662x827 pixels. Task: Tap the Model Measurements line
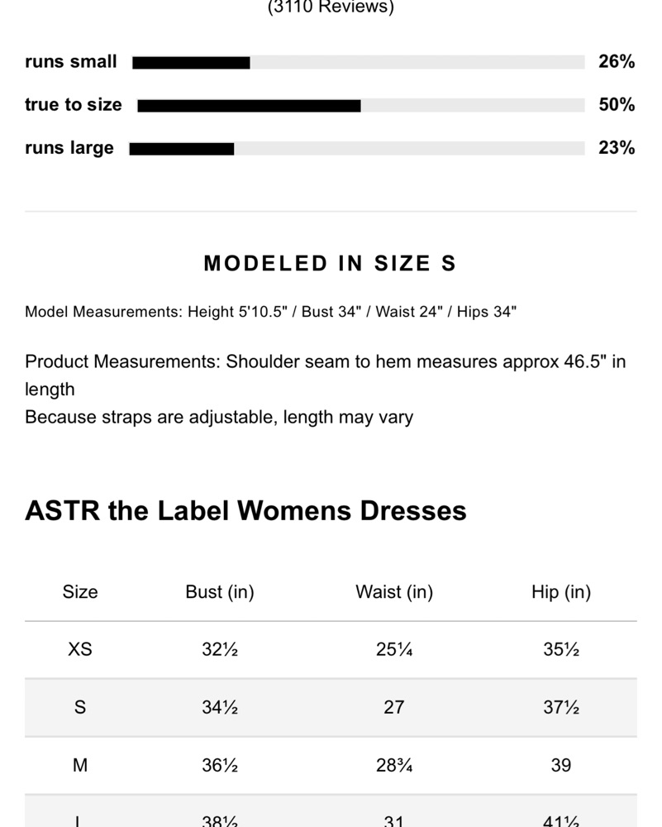(x=270, y=312)
